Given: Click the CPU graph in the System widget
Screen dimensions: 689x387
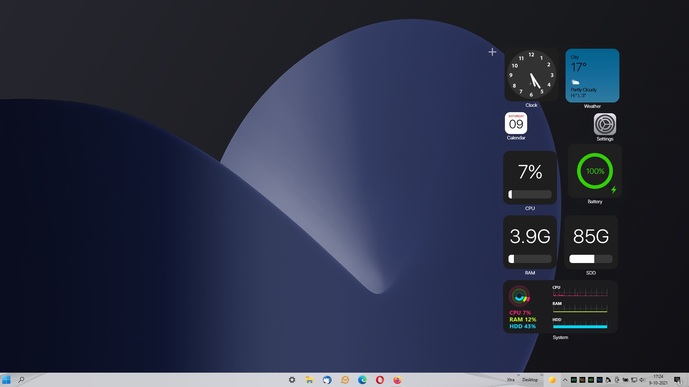Looking at the screenshot, I should tap(580, 292).
